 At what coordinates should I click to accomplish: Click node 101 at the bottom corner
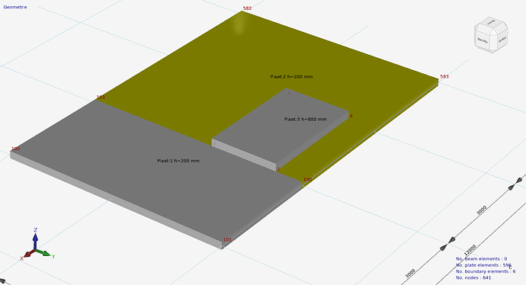coord(227,239)
